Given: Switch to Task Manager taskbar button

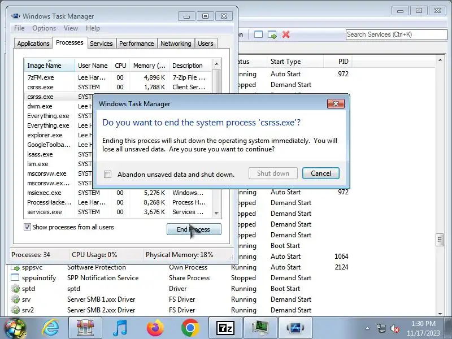Looking at the screenshot, I should (260, 328).
